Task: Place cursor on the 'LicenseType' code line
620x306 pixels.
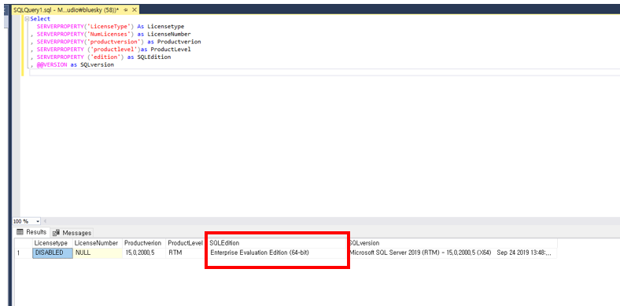Action: [x=110, y=27]
